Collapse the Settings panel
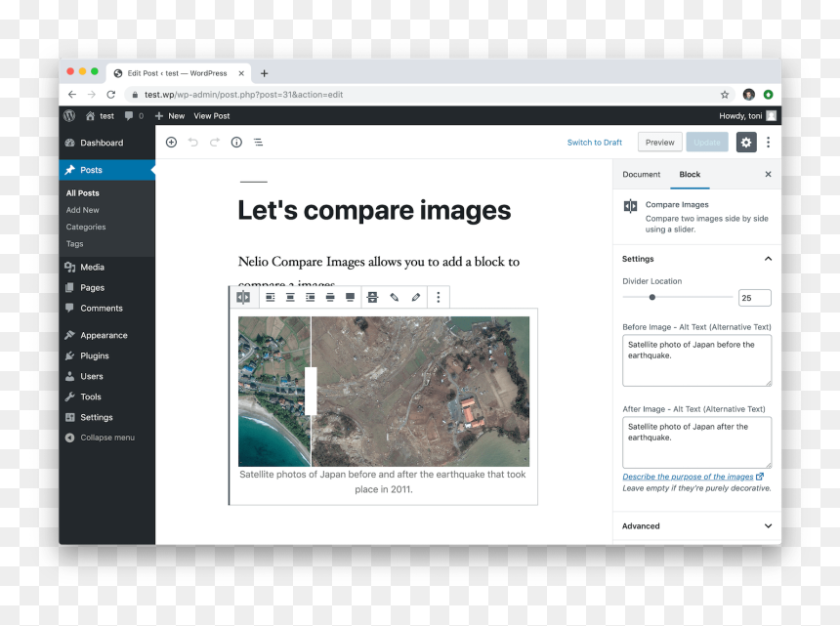The height and width of the screenshot is (626, 840). pyautogui.click(x=697, y=259)
